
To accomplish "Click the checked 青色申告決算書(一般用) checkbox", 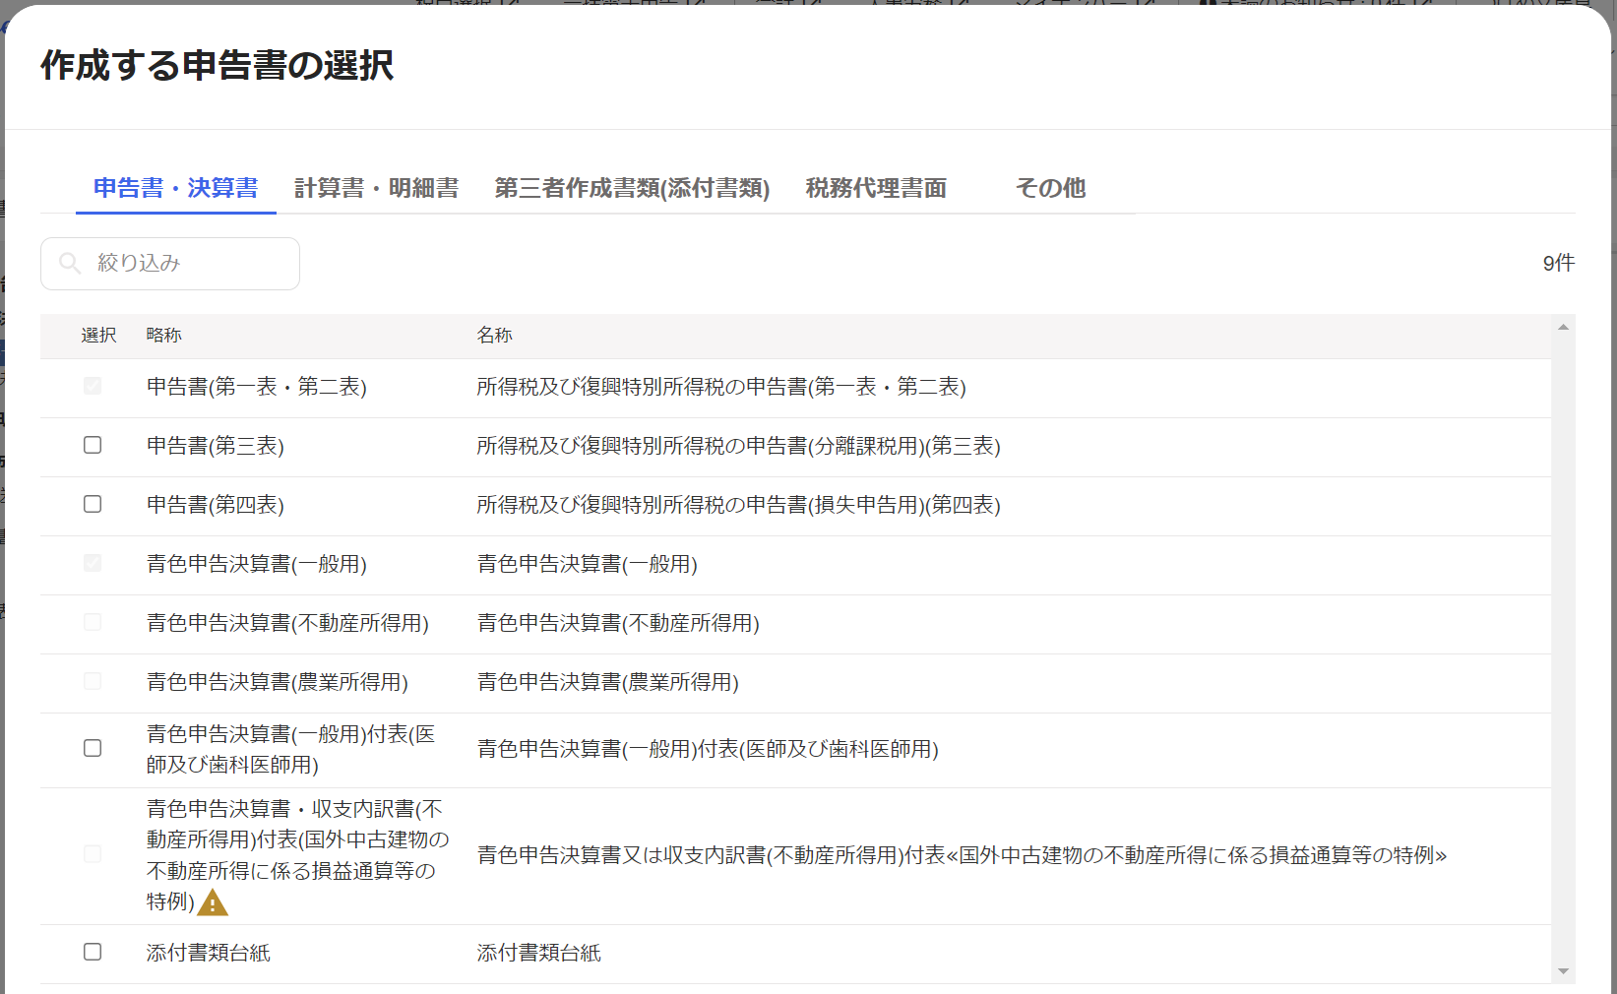I will 93,563.
